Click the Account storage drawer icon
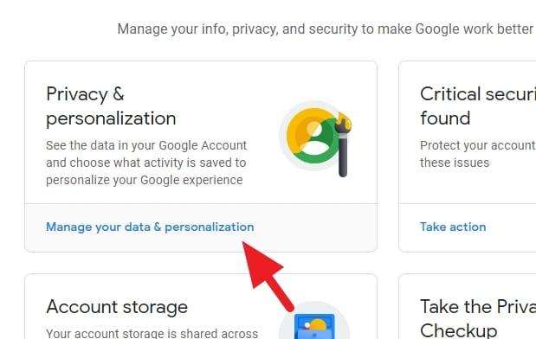 click(314, 327)
